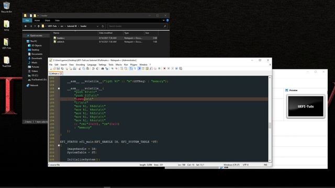Print the document using toolbar icon
This screenshot has width=335, height=188.
click(x=74, y=68)
